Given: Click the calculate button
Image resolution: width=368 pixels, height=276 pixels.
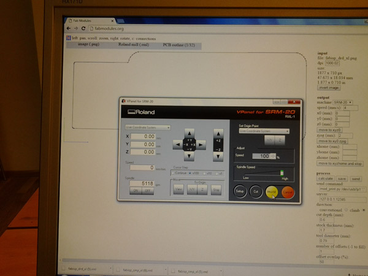Looking at the screenshot, I should [x=326, y=178].
